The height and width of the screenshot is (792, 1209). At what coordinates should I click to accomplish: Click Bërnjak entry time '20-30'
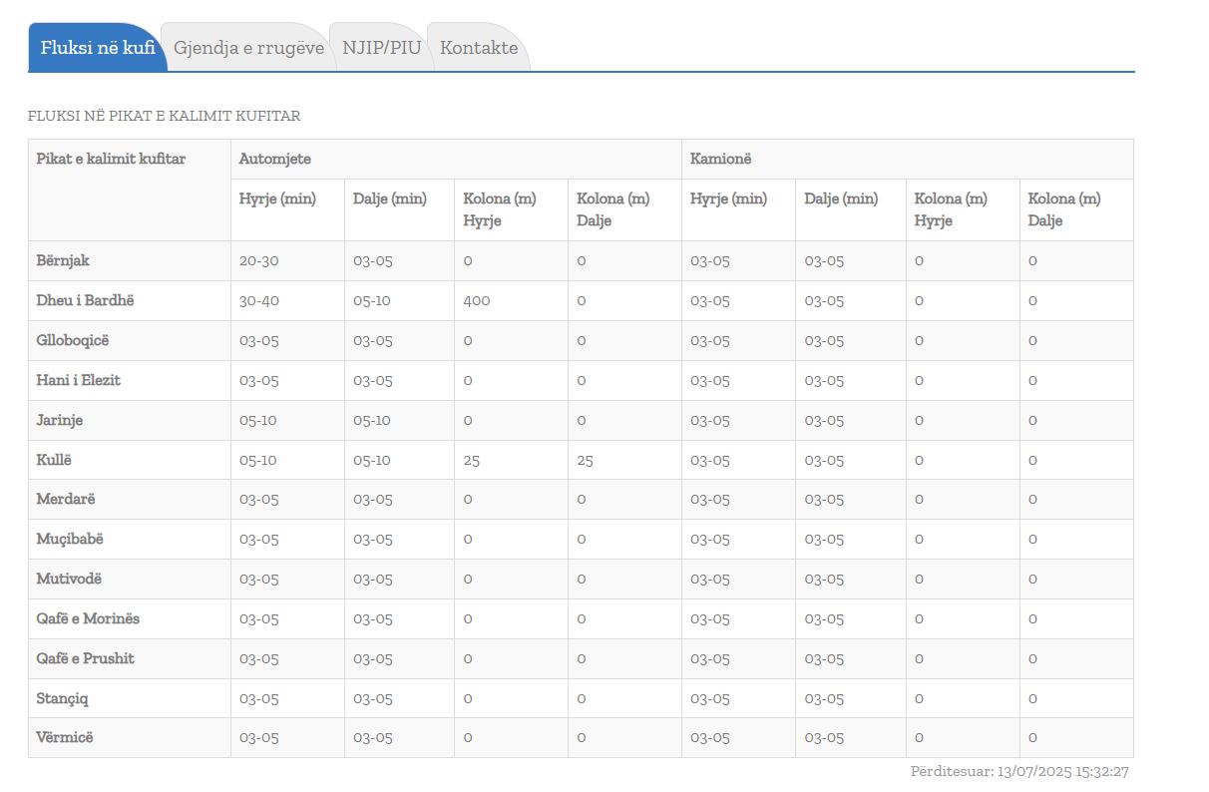pyautogui.click(x=259, y=260)
